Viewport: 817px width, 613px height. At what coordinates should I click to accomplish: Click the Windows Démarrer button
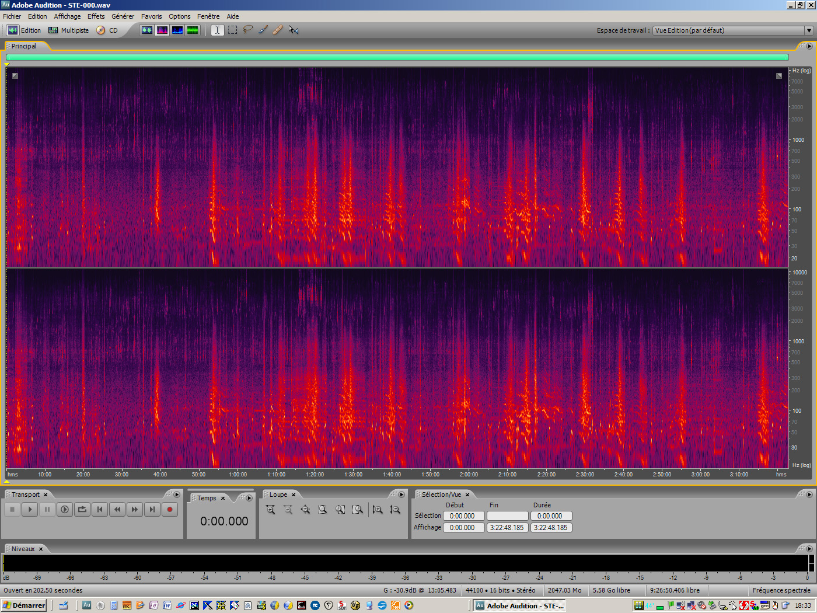24,605
